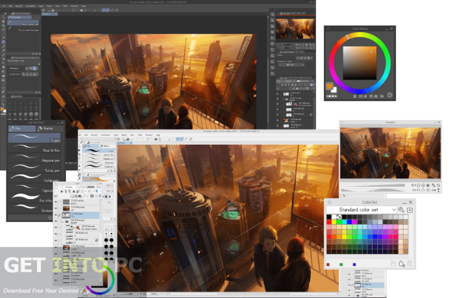The height and width of the screenshot is (298, 450).
Task: Flip canvas horizontally in Navigator panel
Action: point(434,190)
